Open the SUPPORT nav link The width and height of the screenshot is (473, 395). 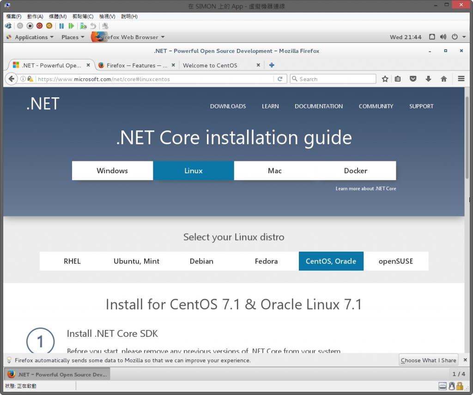click(x=421, y=106)
